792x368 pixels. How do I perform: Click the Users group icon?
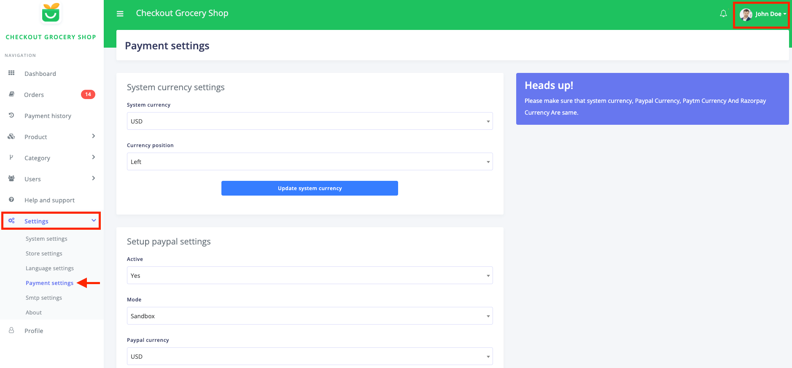[x=11, y=178]
